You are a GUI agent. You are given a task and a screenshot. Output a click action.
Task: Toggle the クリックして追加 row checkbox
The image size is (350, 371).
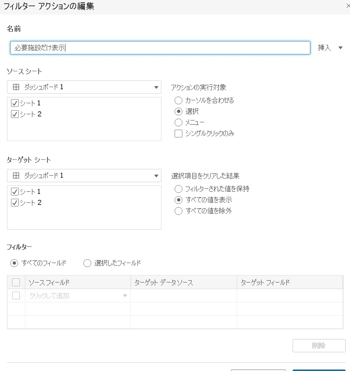[x=16, y=296]
